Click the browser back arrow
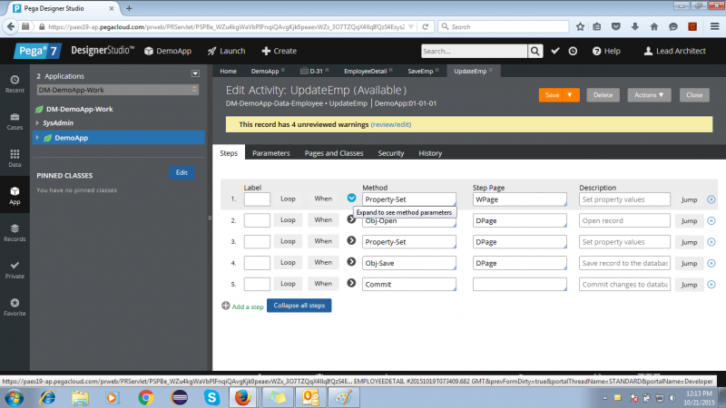 [x=11, y=27]
